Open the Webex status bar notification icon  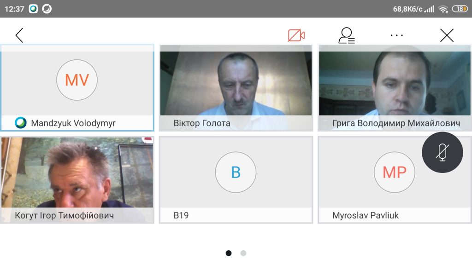(33, 9)
